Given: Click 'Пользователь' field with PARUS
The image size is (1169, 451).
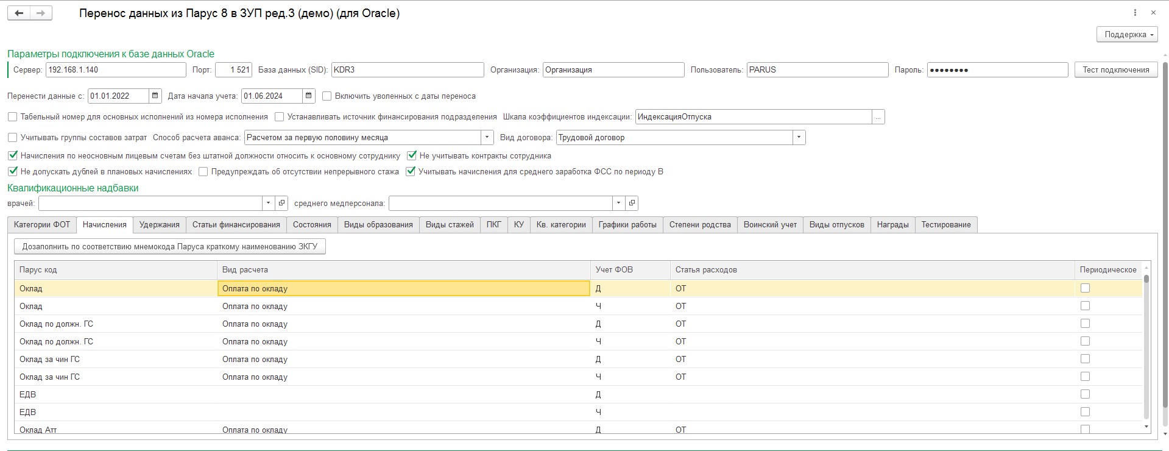Looking at the screenshot, I should coord(818,70).
